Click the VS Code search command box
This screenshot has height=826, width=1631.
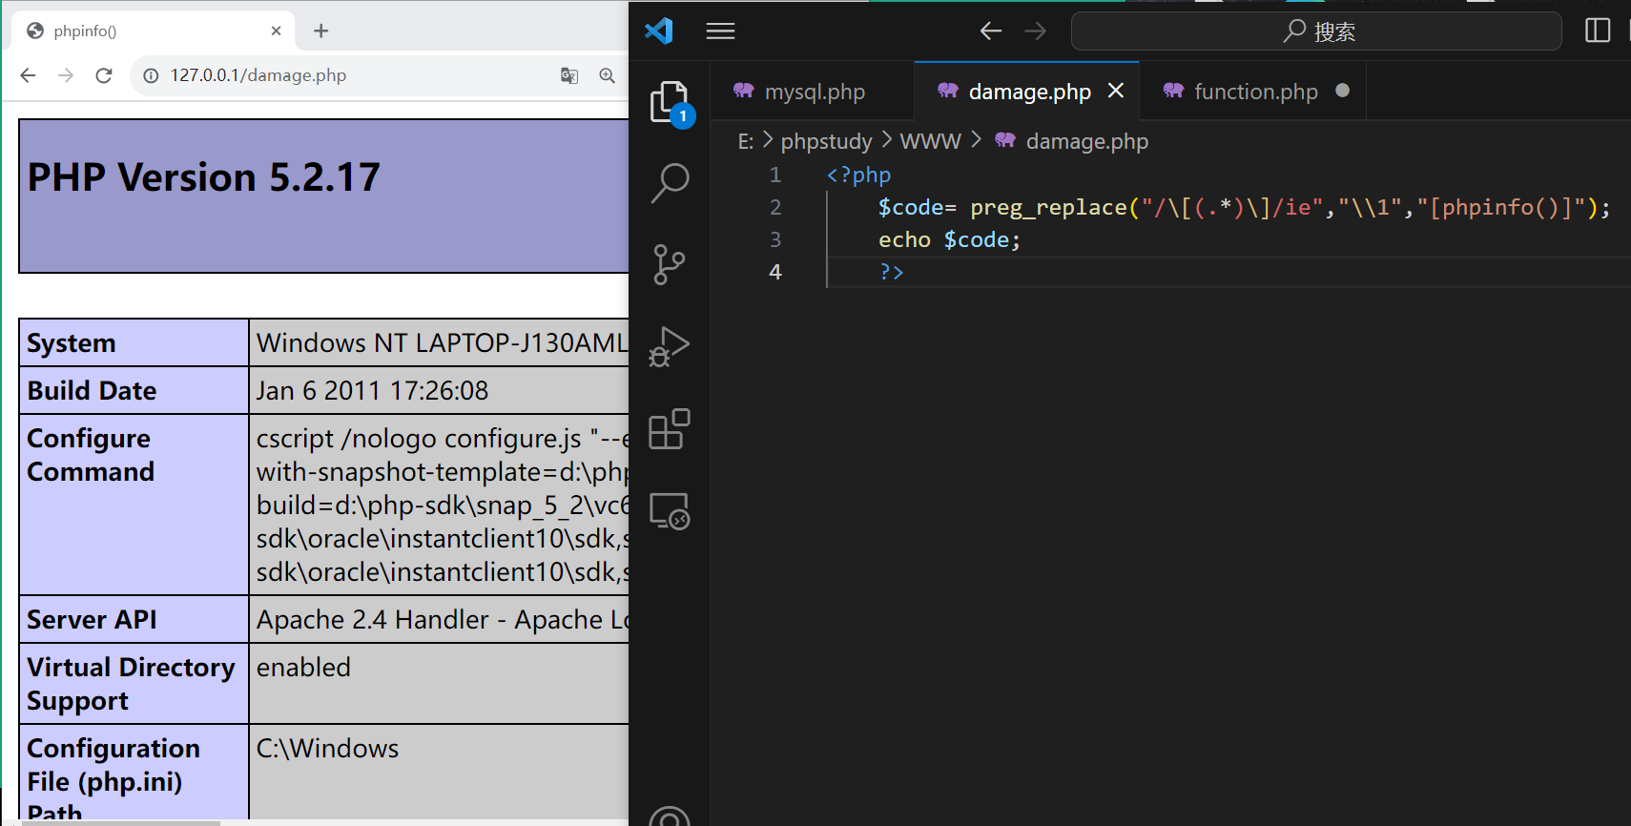[1316, 31]
